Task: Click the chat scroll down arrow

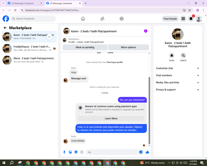Action: pyautogui.click(x=149, y=146)
